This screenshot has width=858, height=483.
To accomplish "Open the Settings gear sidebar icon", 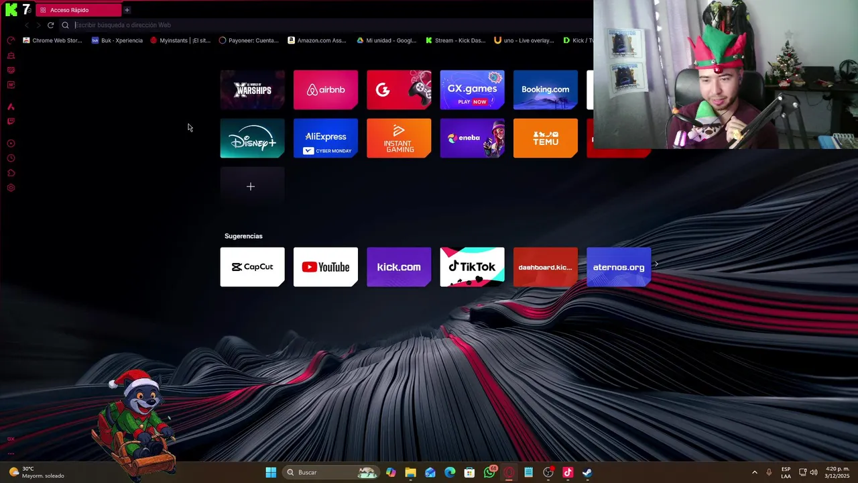I will click(11, 188).
